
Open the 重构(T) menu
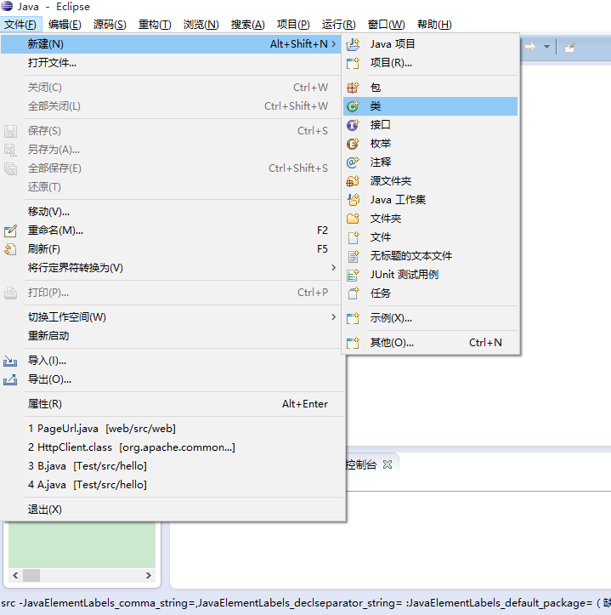point(155,25)
